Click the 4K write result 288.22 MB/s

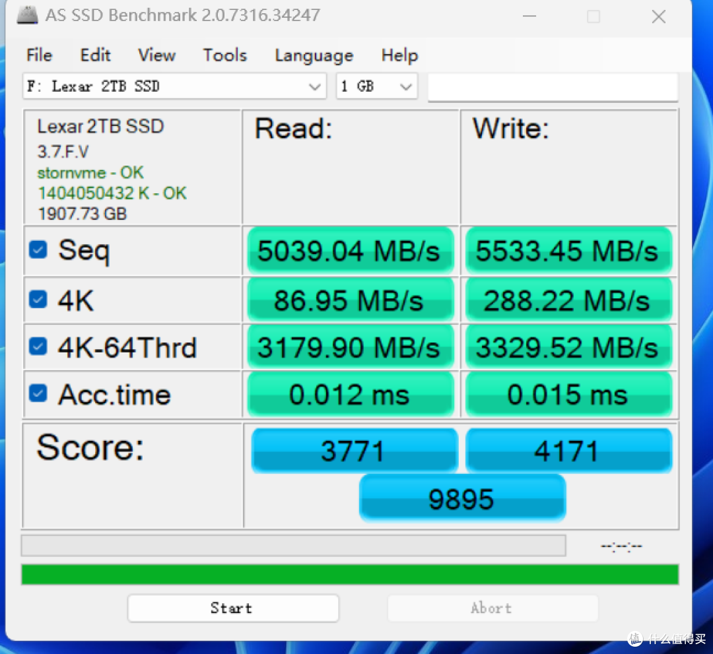tap(568, 300)
